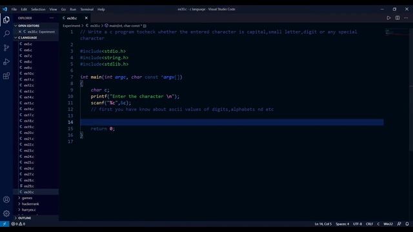Open the Help menu
The image size is (413, 232).
(101, 9)
